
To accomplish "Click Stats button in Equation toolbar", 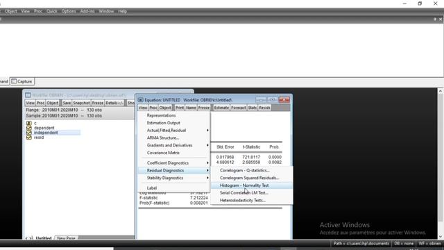I will pyautogui.click(x=252, y=108).
